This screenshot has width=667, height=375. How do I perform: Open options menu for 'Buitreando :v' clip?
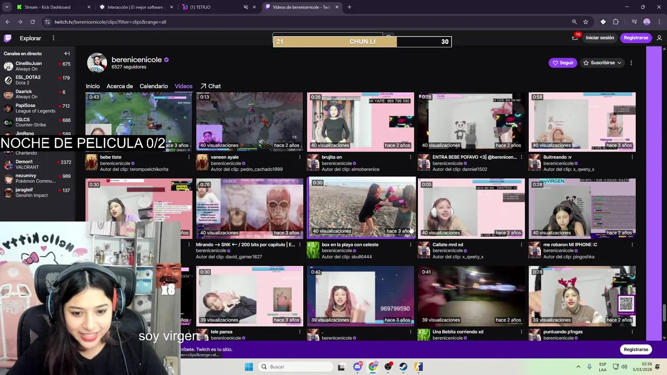tap(632, 157)
